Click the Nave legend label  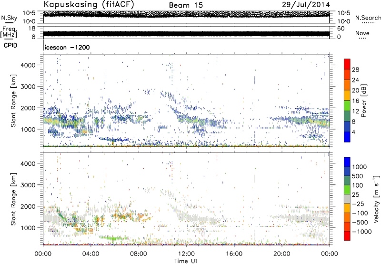(362, 33)
